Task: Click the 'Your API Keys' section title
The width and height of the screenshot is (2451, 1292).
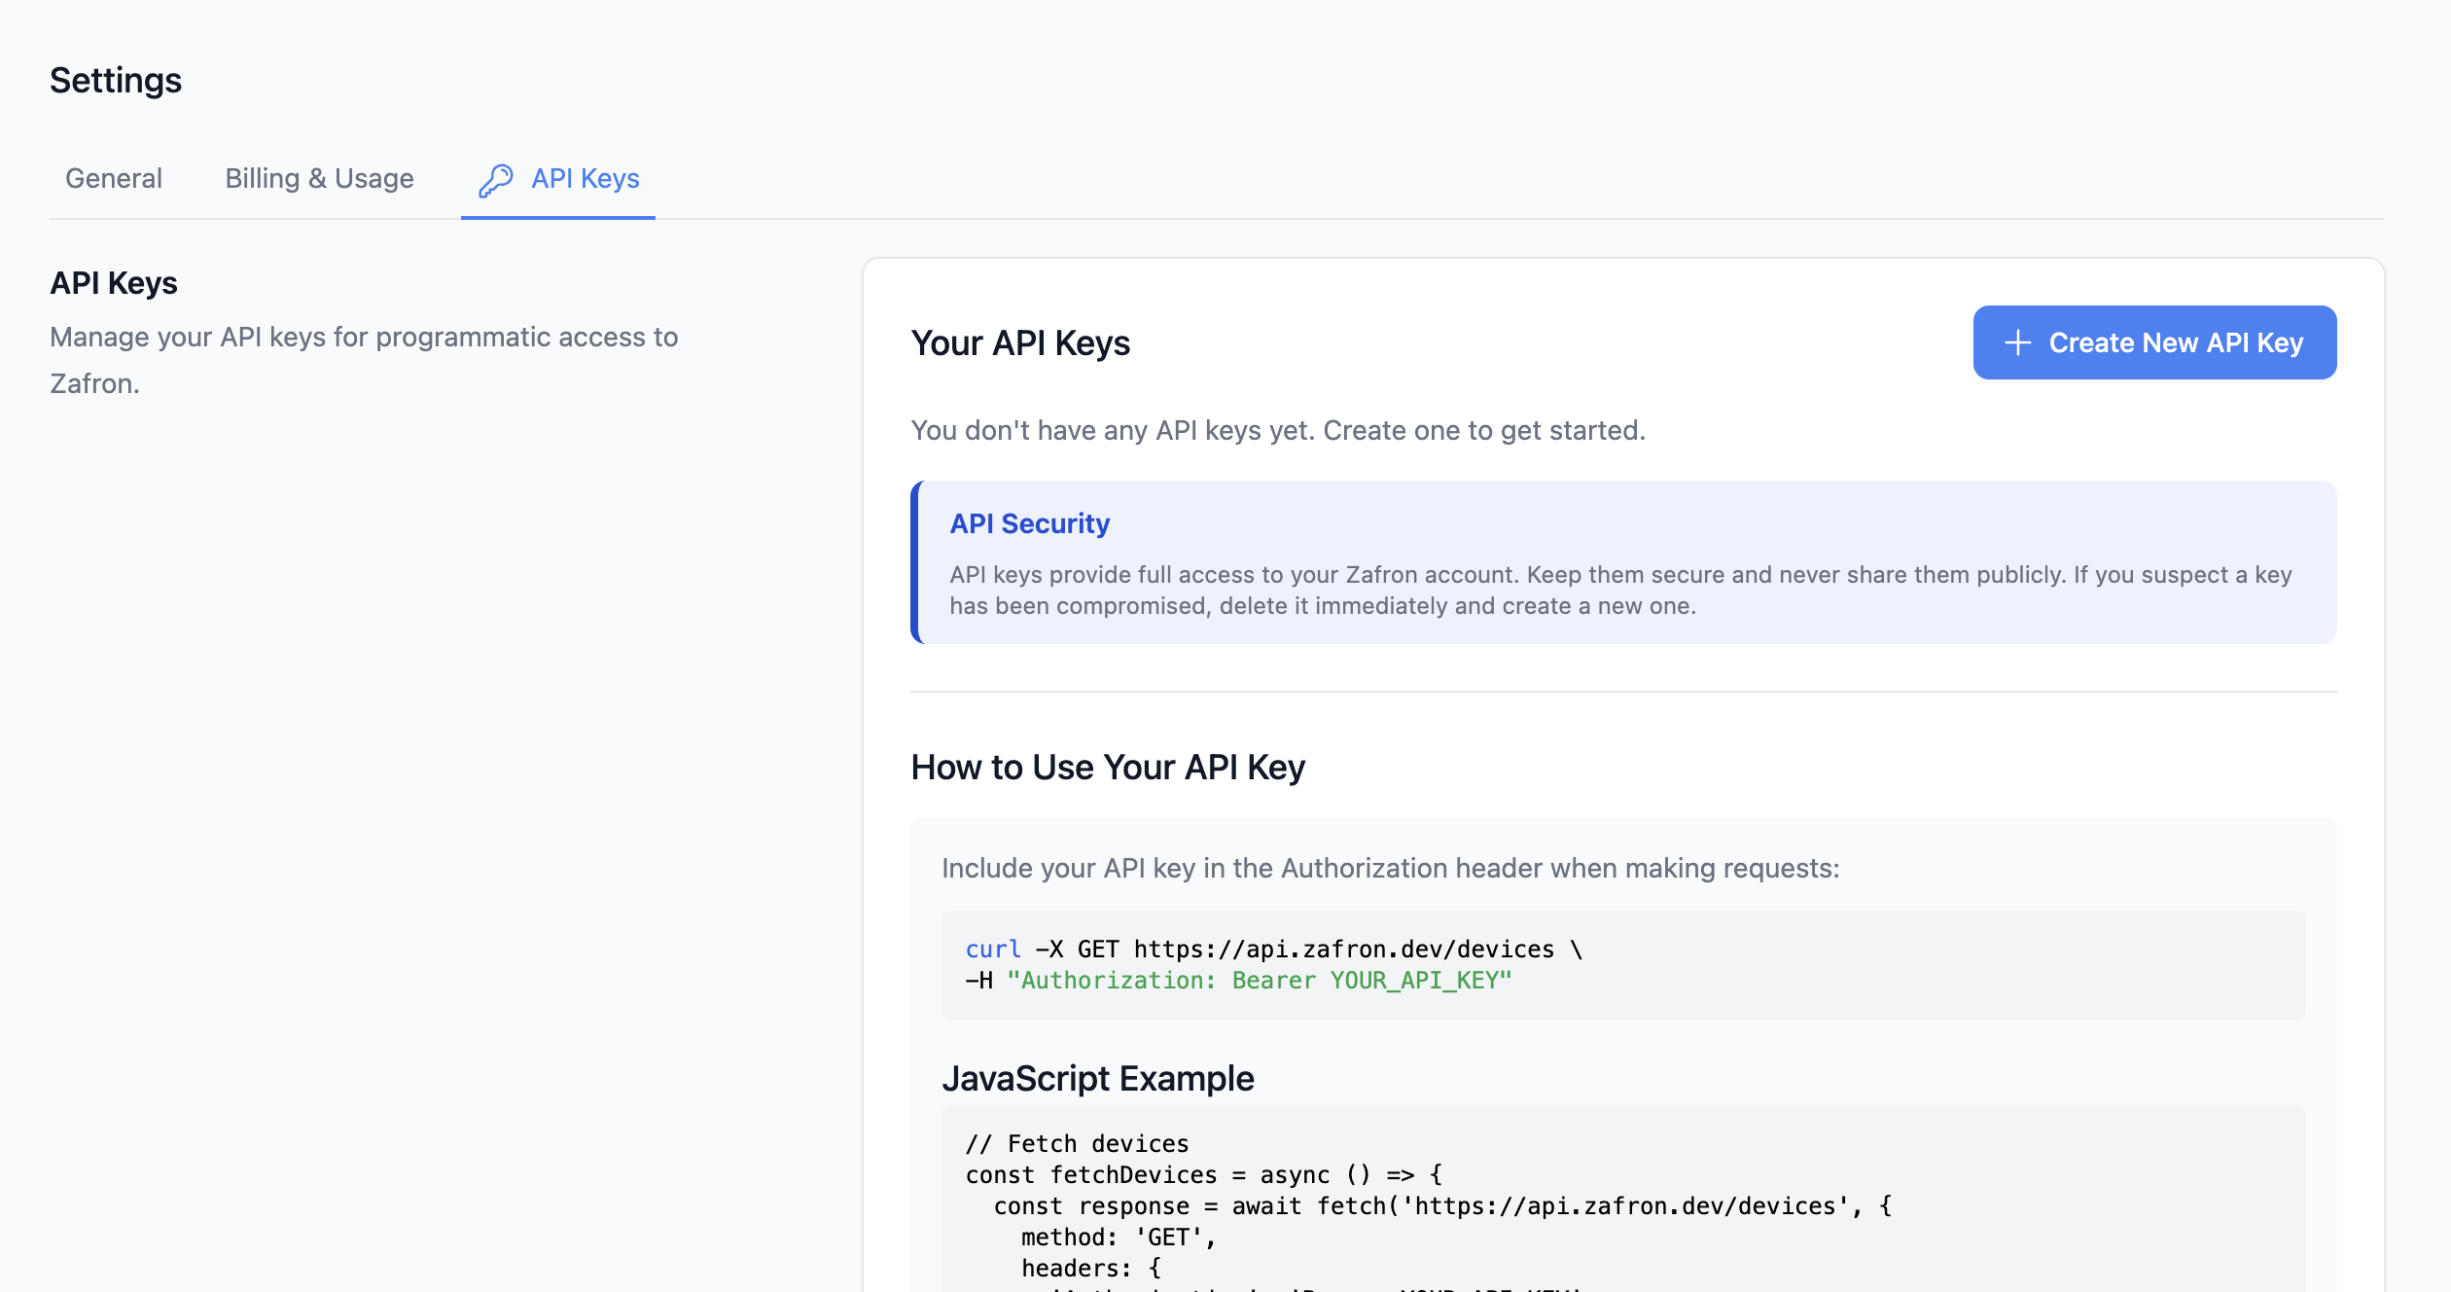Action: pos(1020,342)
